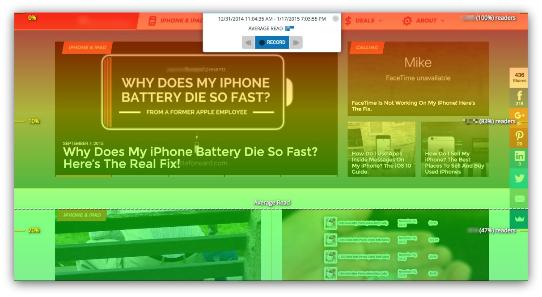Open How Do I Sell My iPhone article
542x297 pixels.
[x=454, y=162]
